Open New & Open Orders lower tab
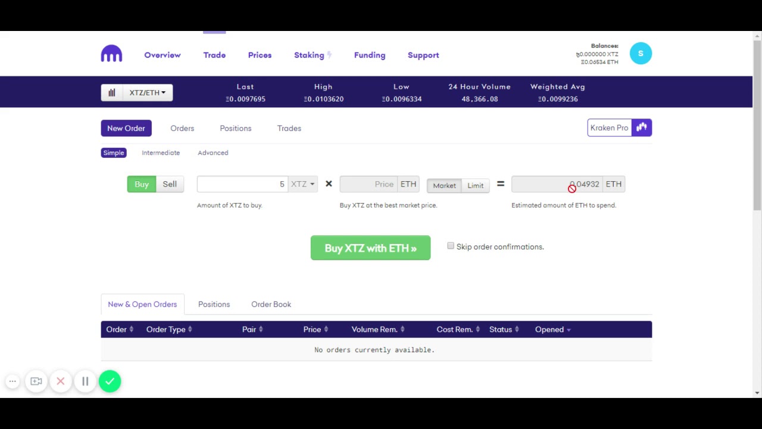This screenshot has height=429, width=762. point(142,304)
